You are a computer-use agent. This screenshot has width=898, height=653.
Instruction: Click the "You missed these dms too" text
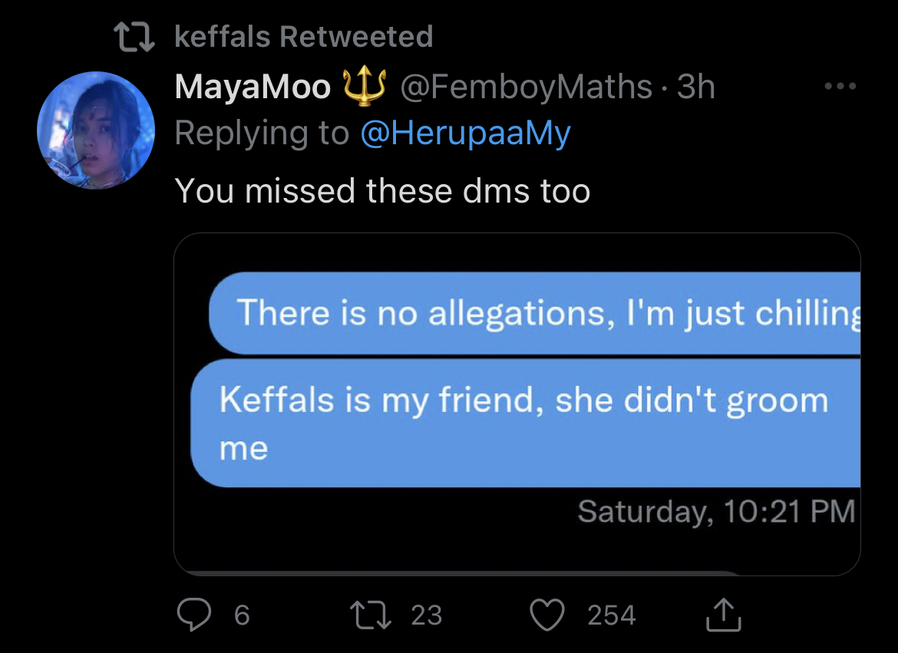382,190
